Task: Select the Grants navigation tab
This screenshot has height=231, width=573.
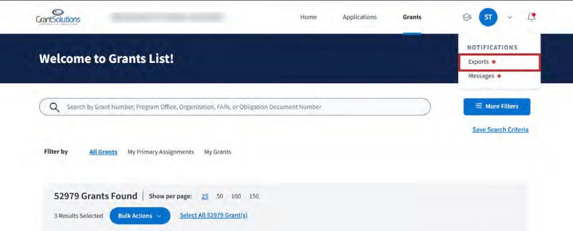Action: 412,17
